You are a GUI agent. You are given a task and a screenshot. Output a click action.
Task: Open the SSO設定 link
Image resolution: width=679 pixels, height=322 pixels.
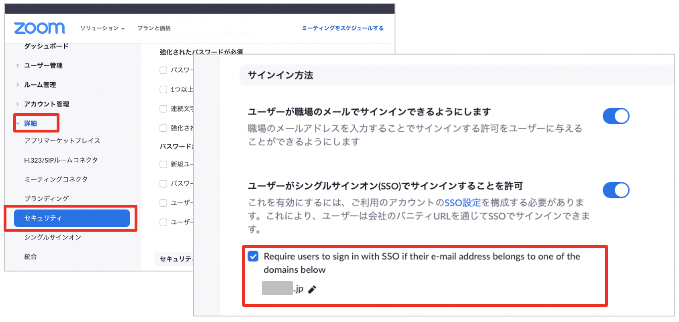click(462, 203)
